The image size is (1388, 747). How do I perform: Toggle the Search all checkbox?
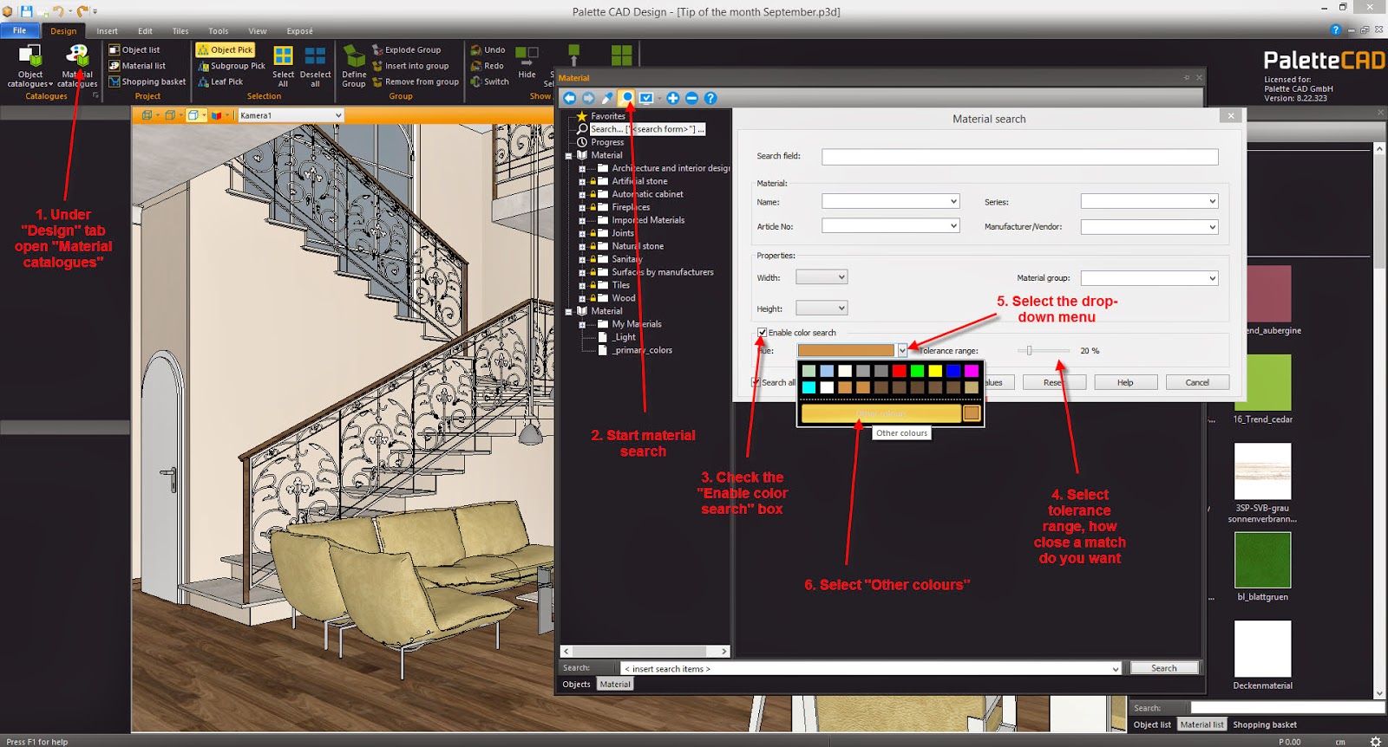[756, 382]
